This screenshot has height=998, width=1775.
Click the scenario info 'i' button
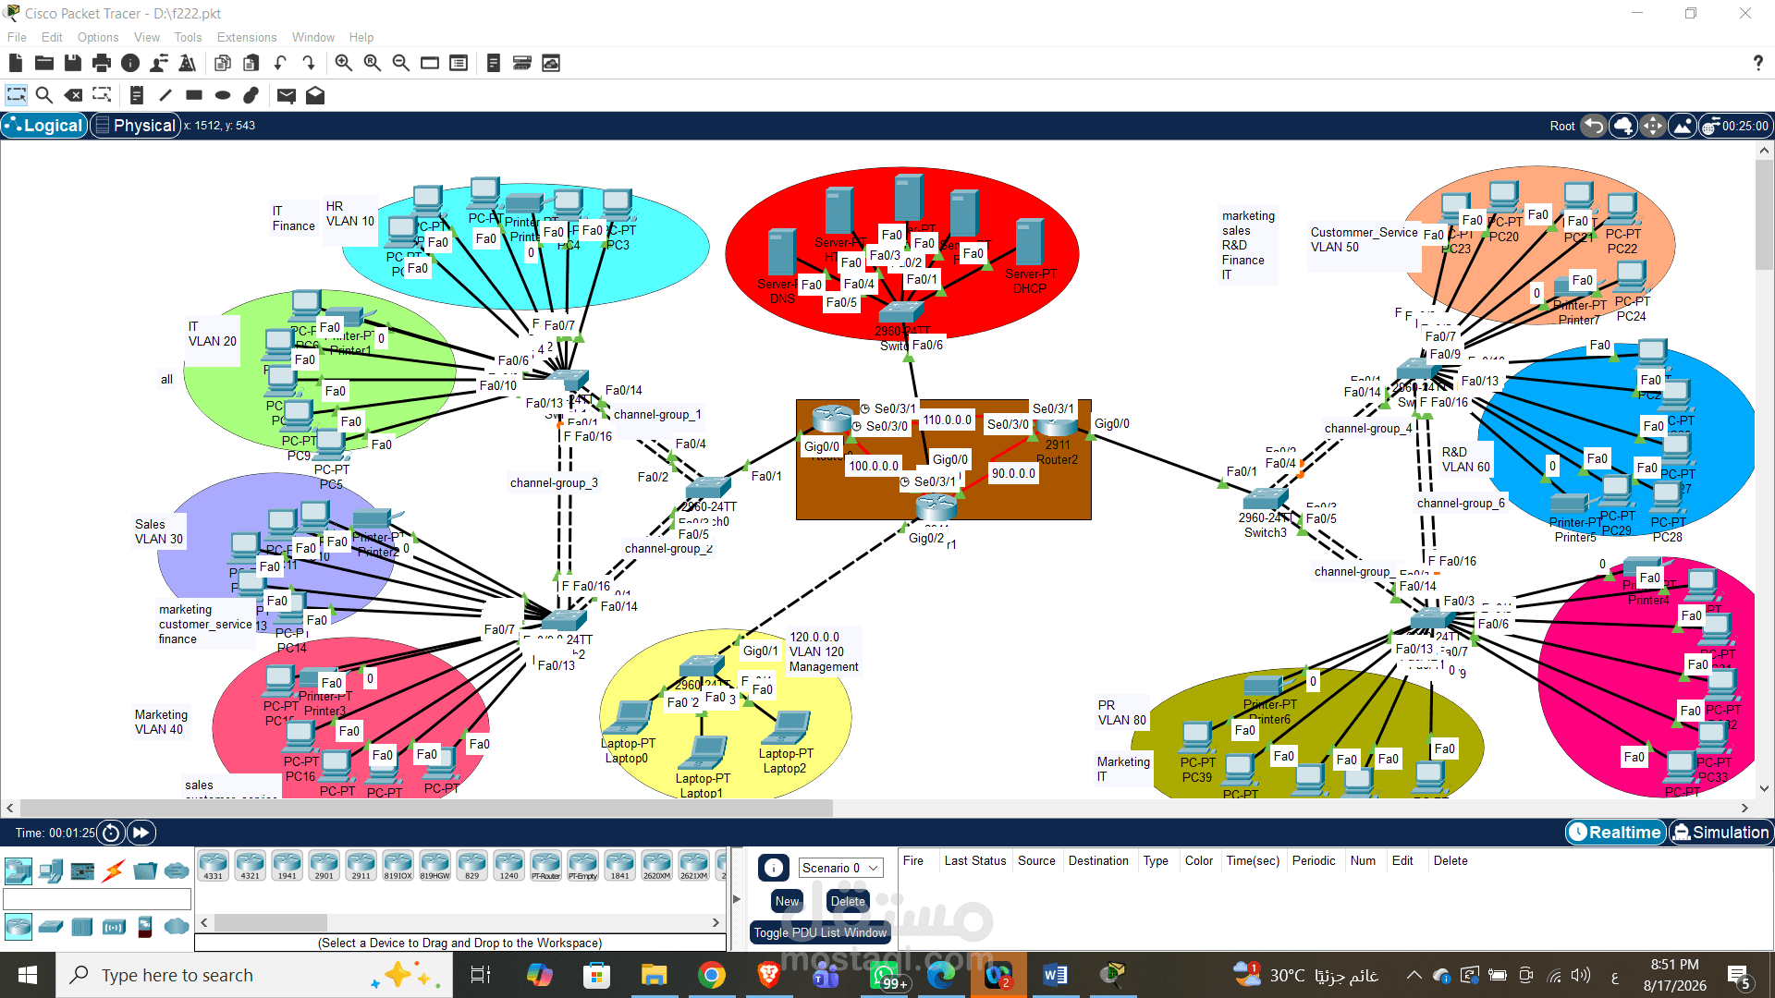774,868
